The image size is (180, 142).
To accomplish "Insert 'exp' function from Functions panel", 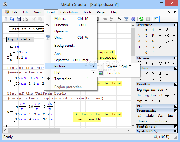I will tap(140, 101).
